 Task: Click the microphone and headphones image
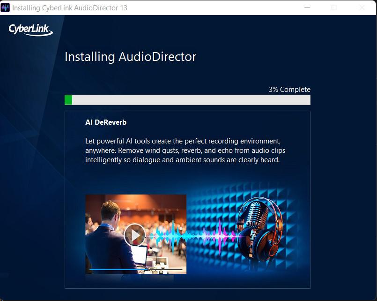(259, 229)
